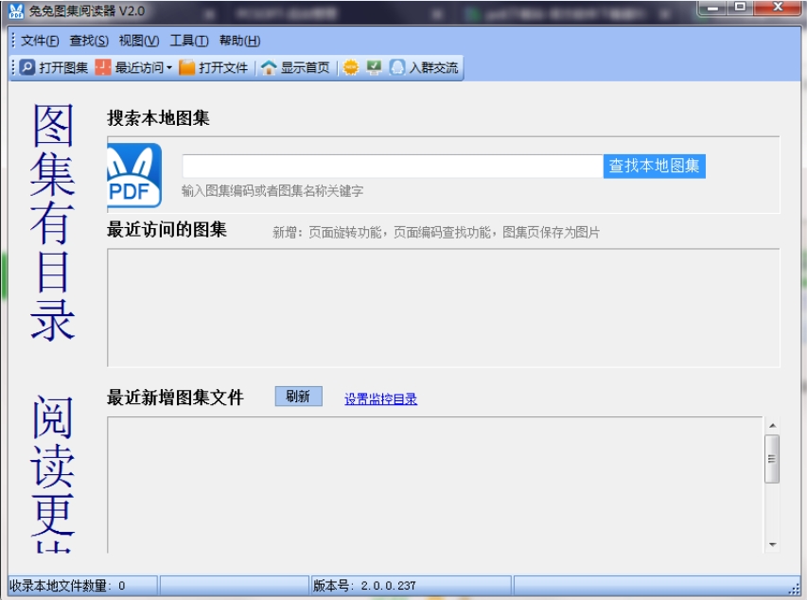
Task: Click the 打开图集 magnifier icon
Action: click(x=27, y=67)
